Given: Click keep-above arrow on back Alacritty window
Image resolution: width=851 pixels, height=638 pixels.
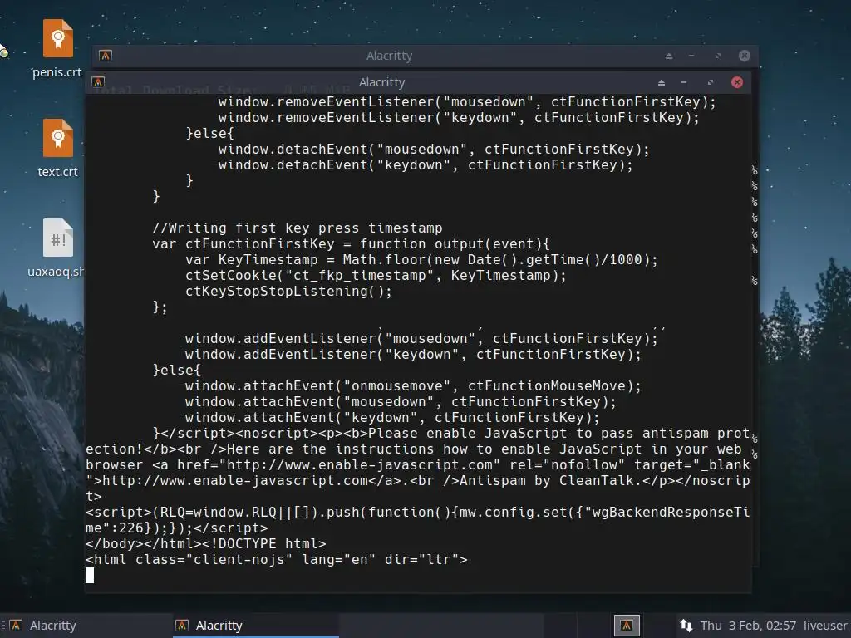Looking at the screenshot, I should [669, 56].
